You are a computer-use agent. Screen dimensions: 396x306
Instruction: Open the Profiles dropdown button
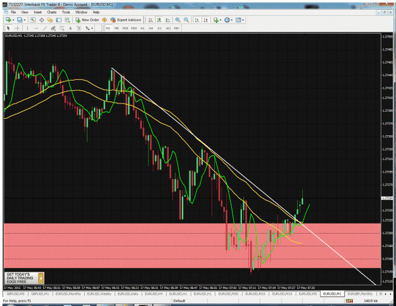pos(21,20)
